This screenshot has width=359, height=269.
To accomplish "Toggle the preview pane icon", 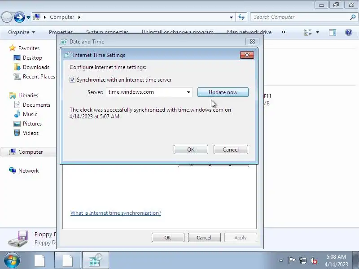I will 333,32.
